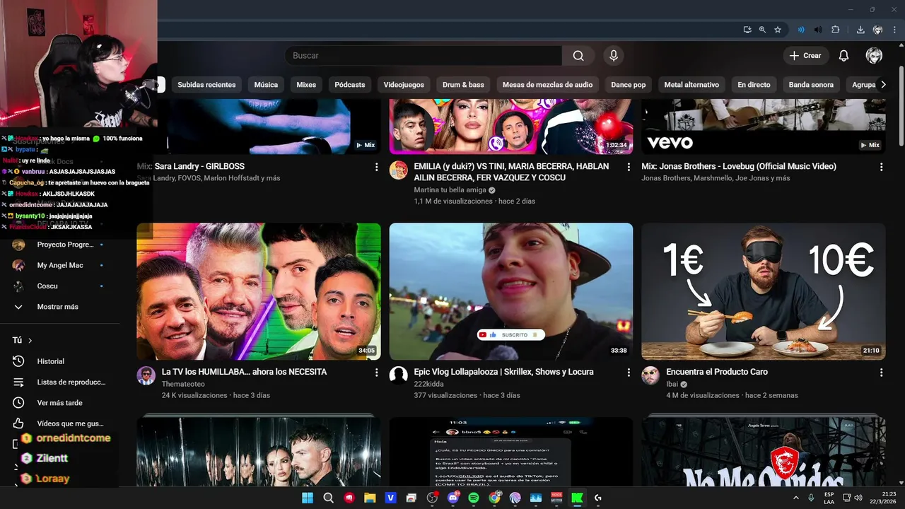
Task: Open options menu for Sara Landry mix
Action: (x=376, y=167)
